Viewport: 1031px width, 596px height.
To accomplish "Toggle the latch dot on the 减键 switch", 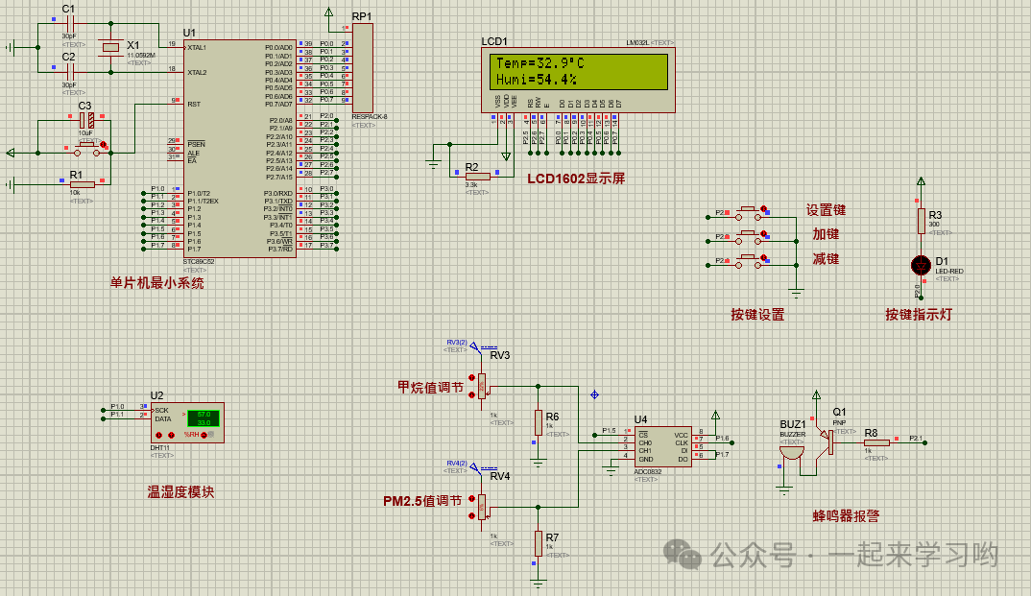I will click(x=763, y=257).
